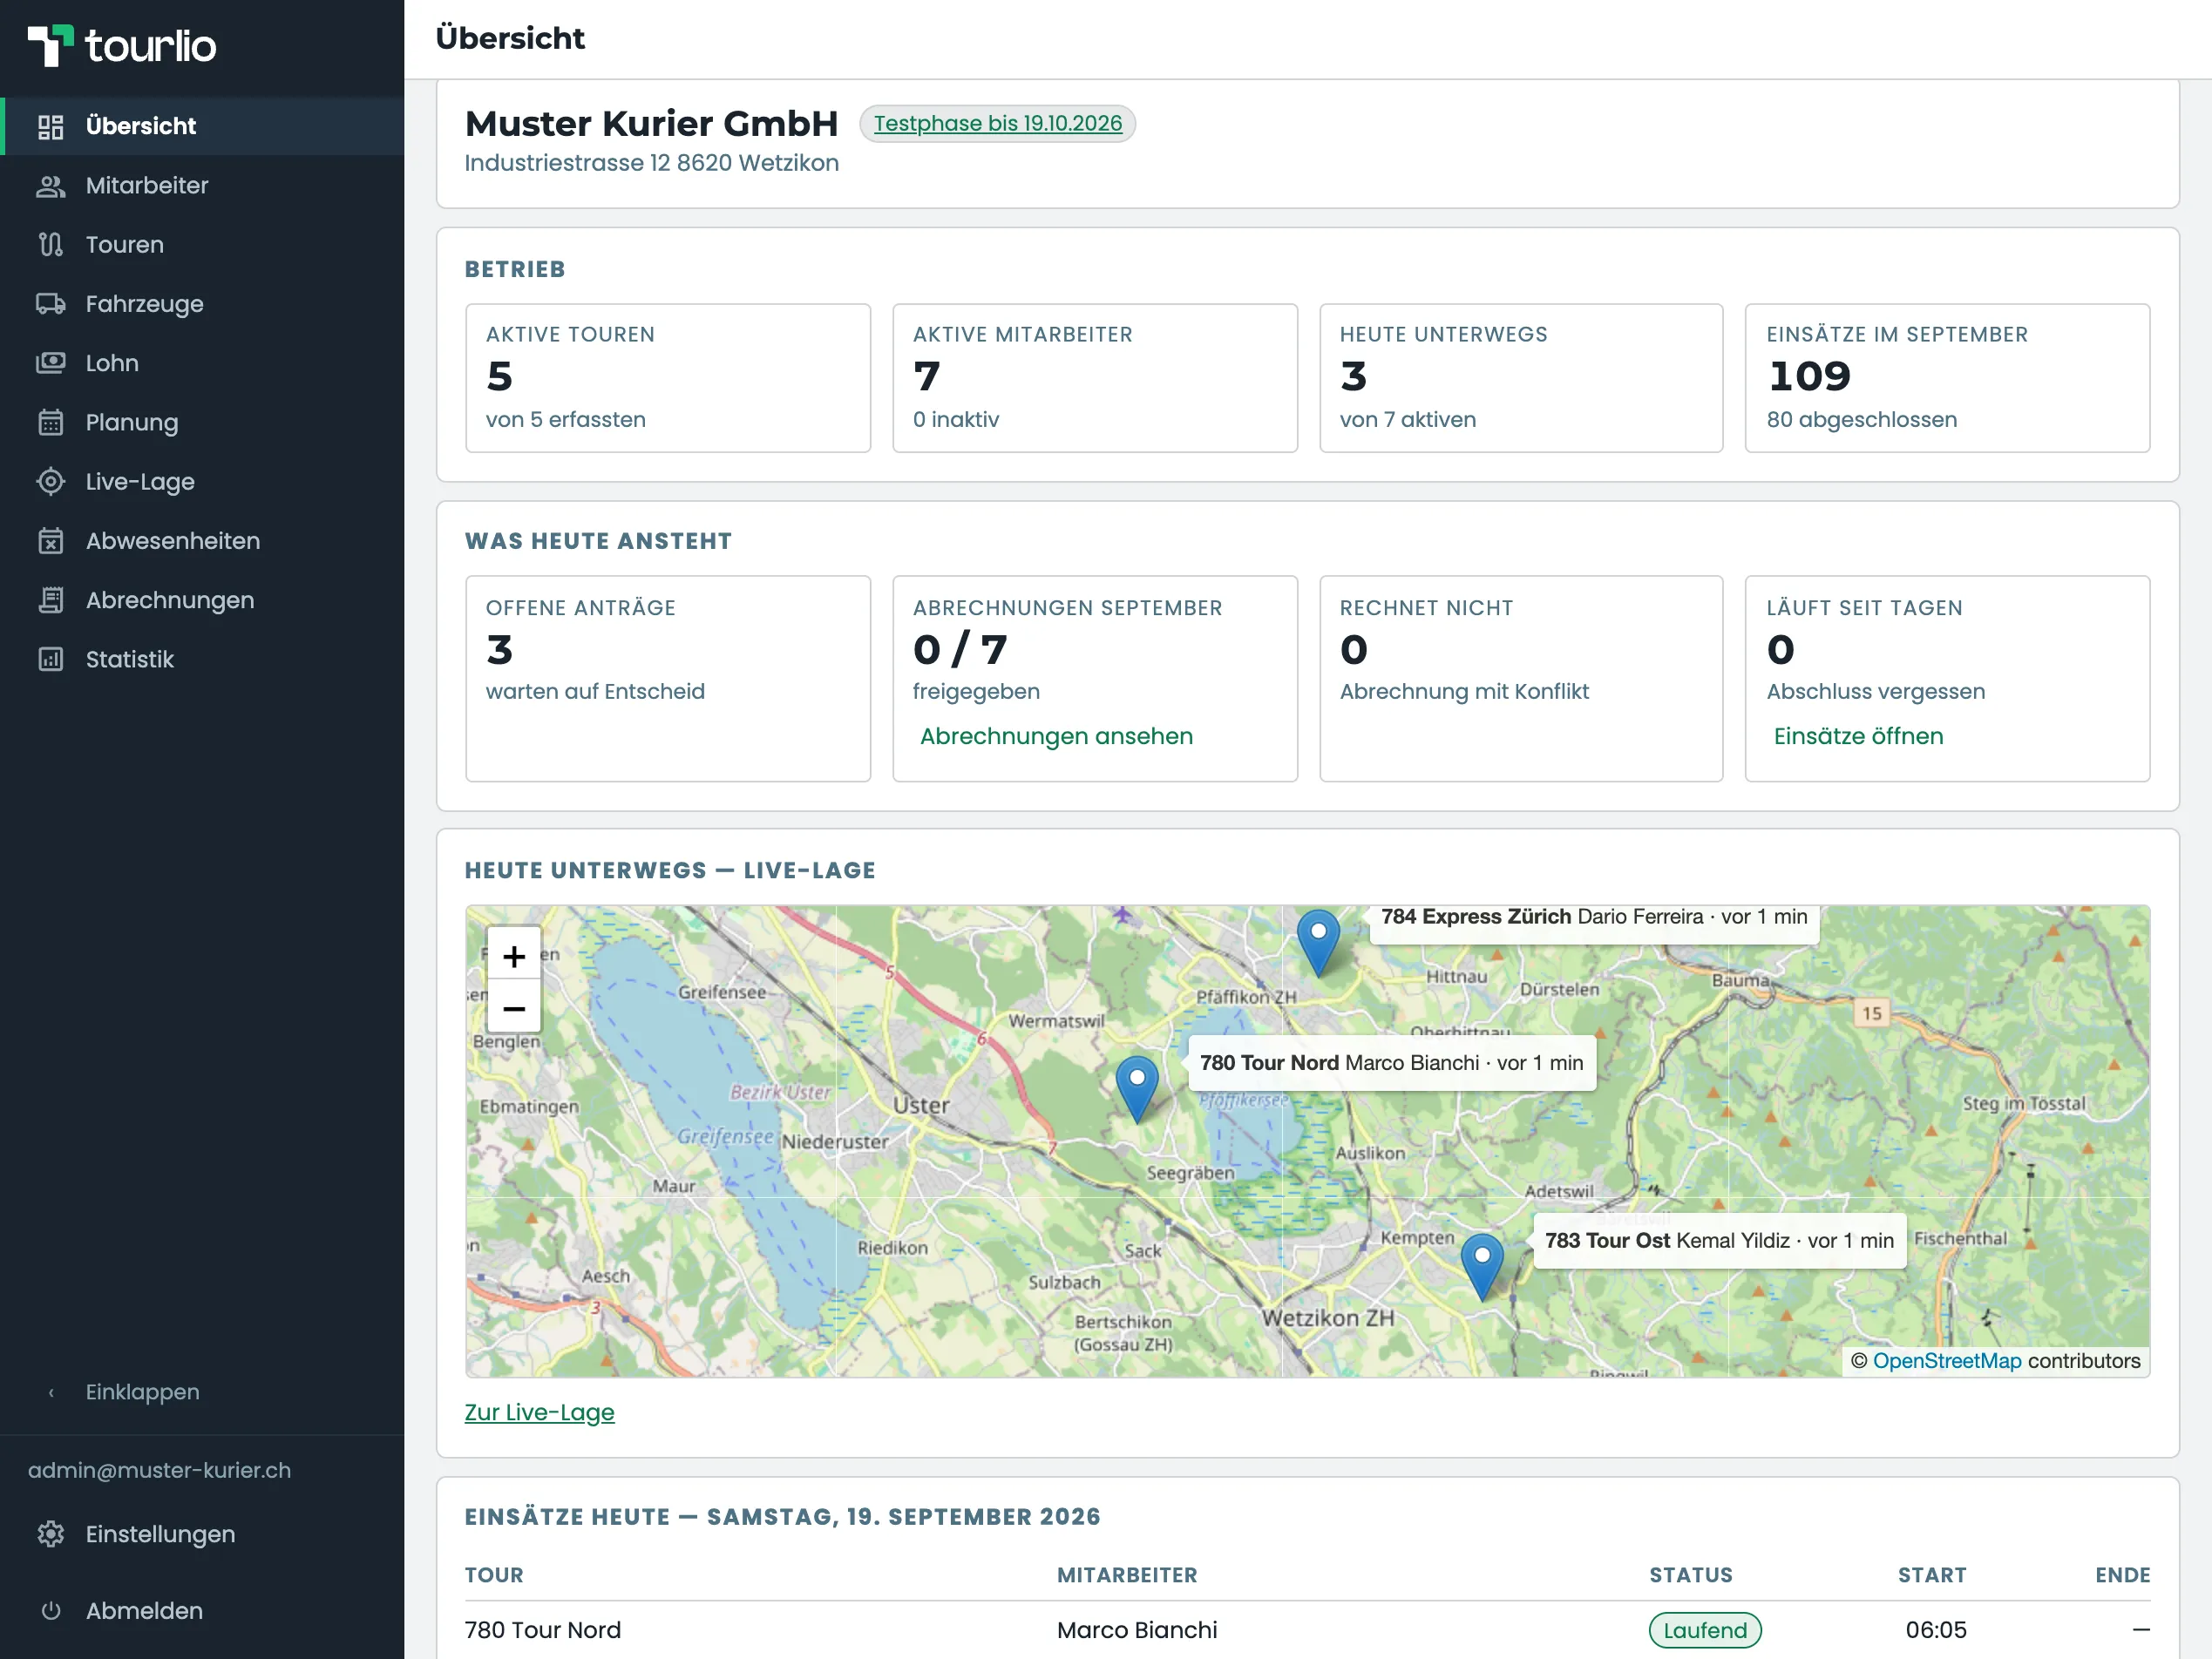Open the Planung page

pos(202,422)
